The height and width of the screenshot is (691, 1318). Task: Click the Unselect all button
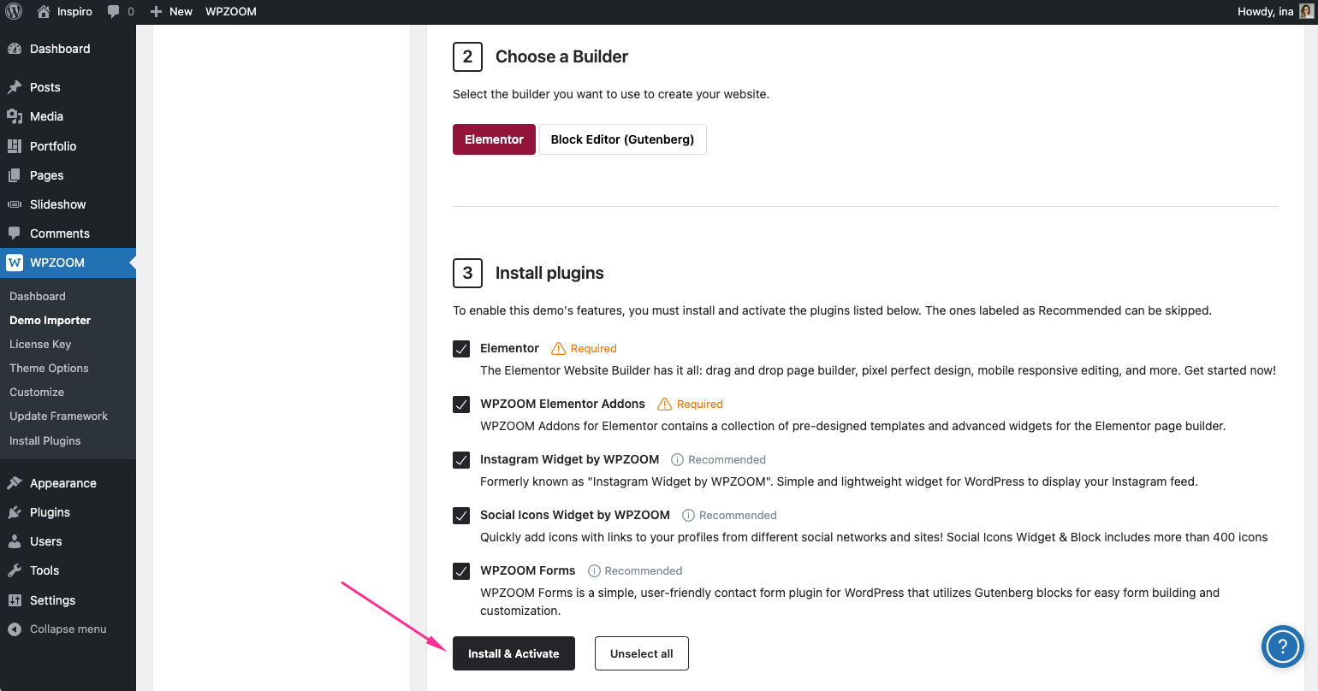point(642,653)
